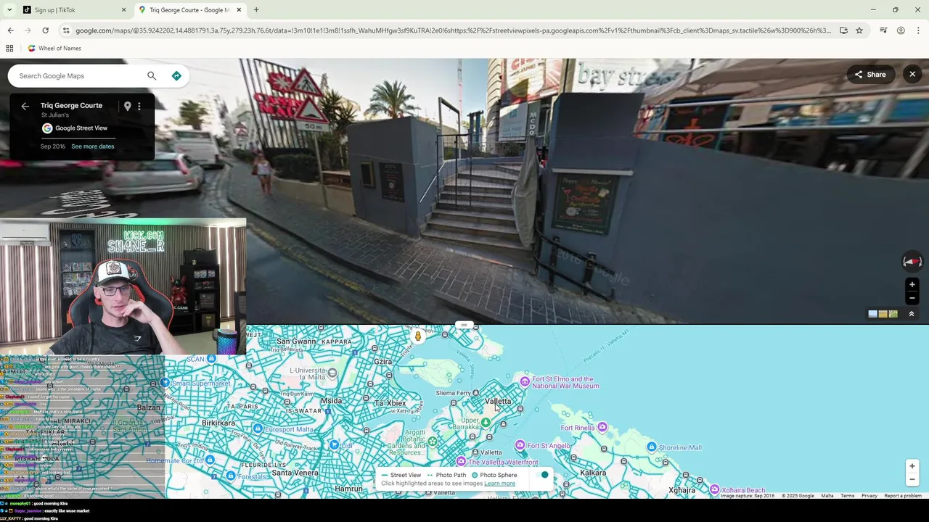Reload the current page
The image size is (929, 522).
(x=45, y=30)
